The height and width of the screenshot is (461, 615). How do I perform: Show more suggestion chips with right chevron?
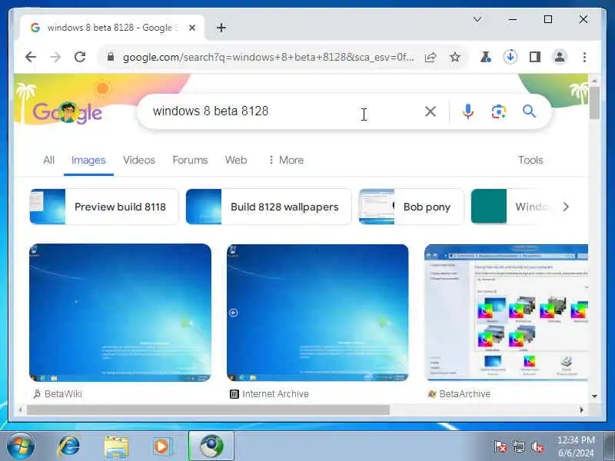point(566,207)
